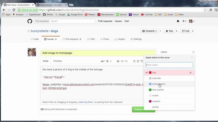Click the issue title field
Screen dimensions: 218x122
(x=98, y=53)
